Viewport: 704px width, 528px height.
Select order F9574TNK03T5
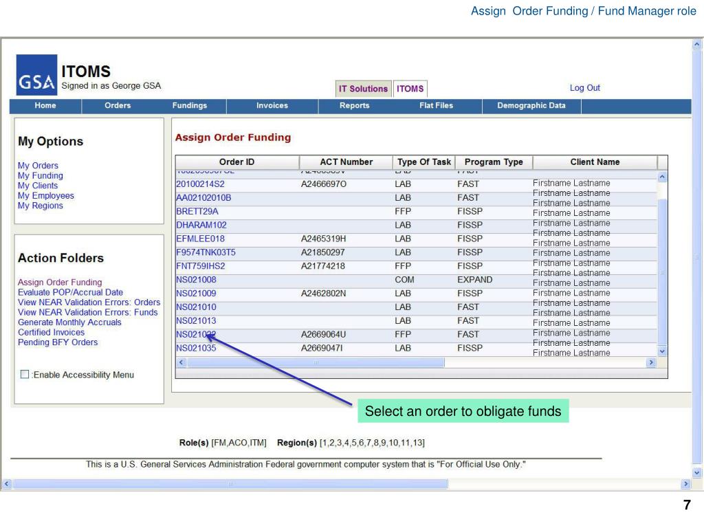[206, 252]
